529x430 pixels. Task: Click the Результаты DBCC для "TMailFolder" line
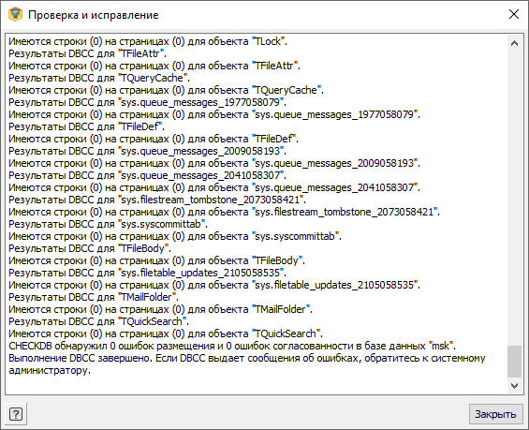(94, 297)
